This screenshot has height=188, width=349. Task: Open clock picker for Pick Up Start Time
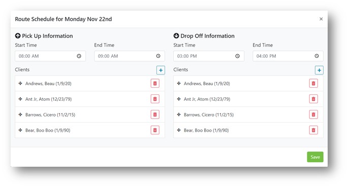(79, 56)
